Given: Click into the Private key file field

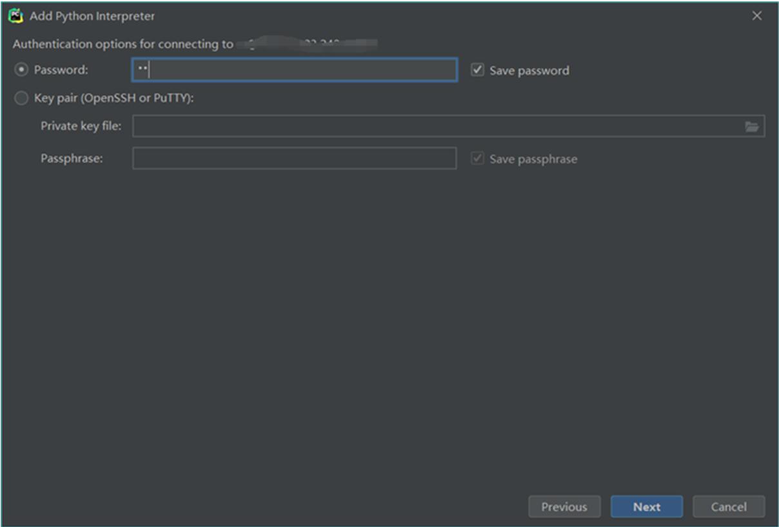Looking at the screenshot, I should pyautogui.click(x=439, y=127).
